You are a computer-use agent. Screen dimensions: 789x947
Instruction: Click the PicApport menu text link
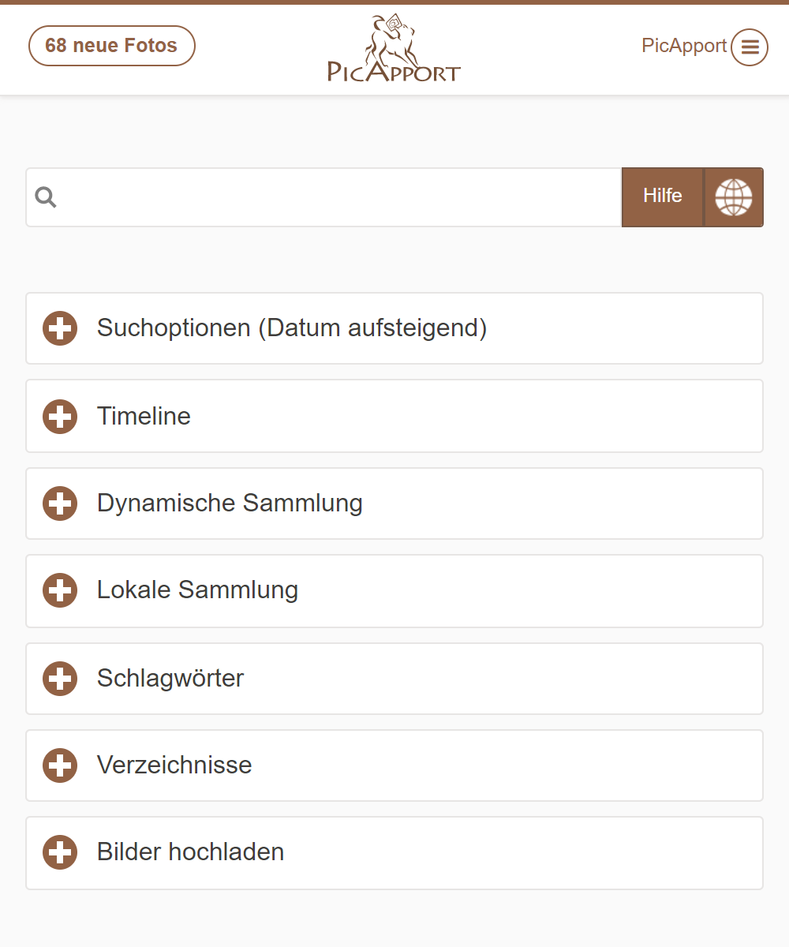pos(683,46)
